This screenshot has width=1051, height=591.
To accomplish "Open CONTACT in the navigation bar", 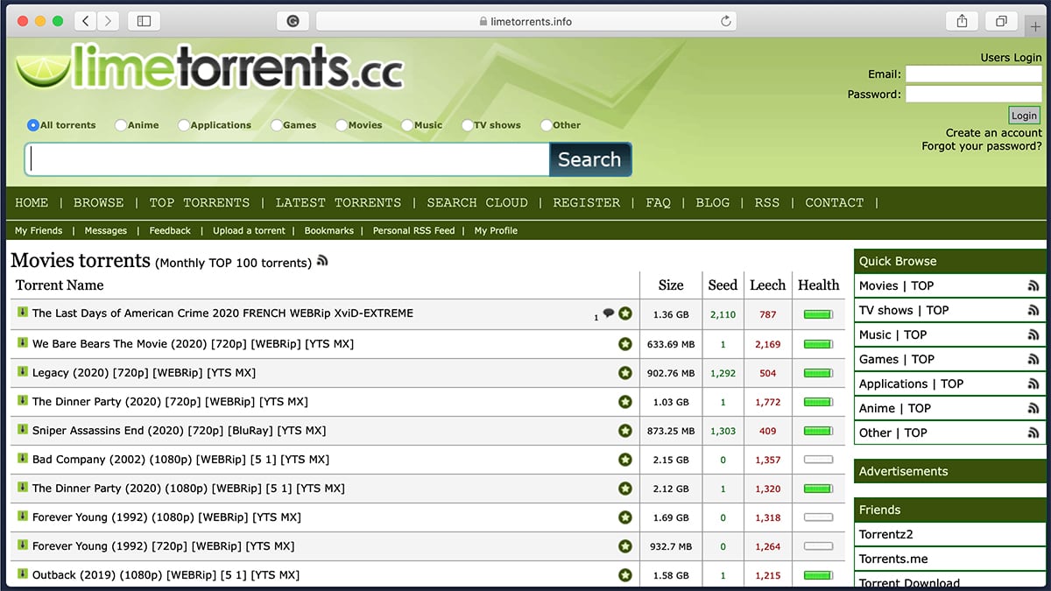I will click(x=835, y=202).
